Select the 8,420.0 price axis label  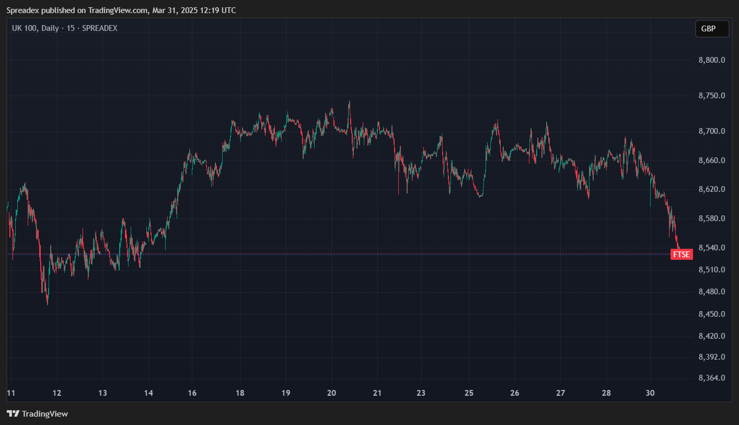[712, 336]
